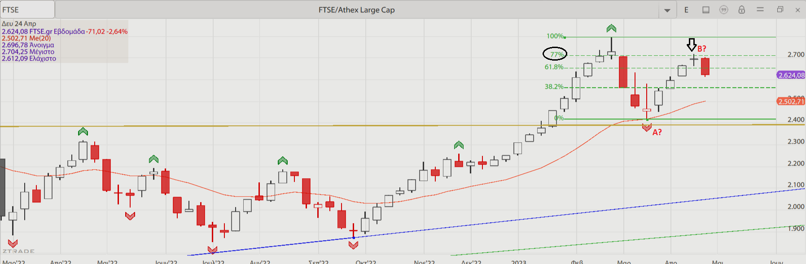The image size is (806, 264).
Task: Click the 2.100 price axis label
Action: (x=796, y=185)
